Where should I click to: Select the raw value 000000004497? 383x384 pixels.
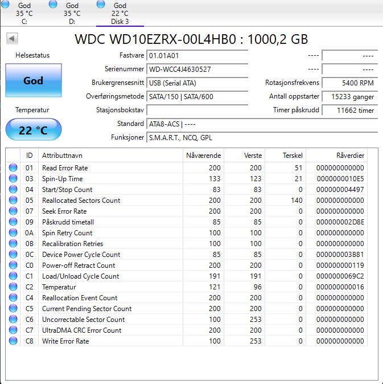(340, 190)
